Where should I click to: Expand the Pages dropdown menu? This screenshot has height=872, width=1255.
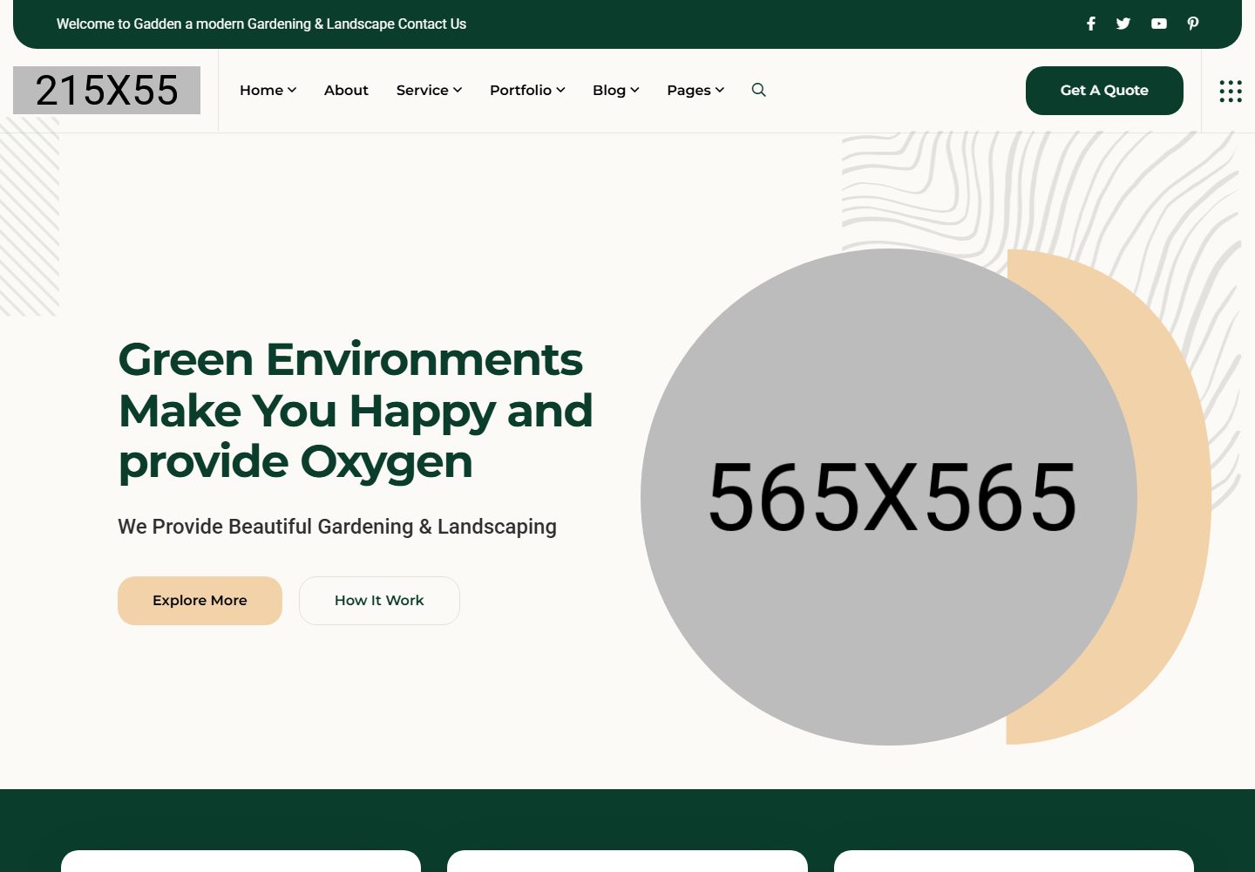[695, 90]
